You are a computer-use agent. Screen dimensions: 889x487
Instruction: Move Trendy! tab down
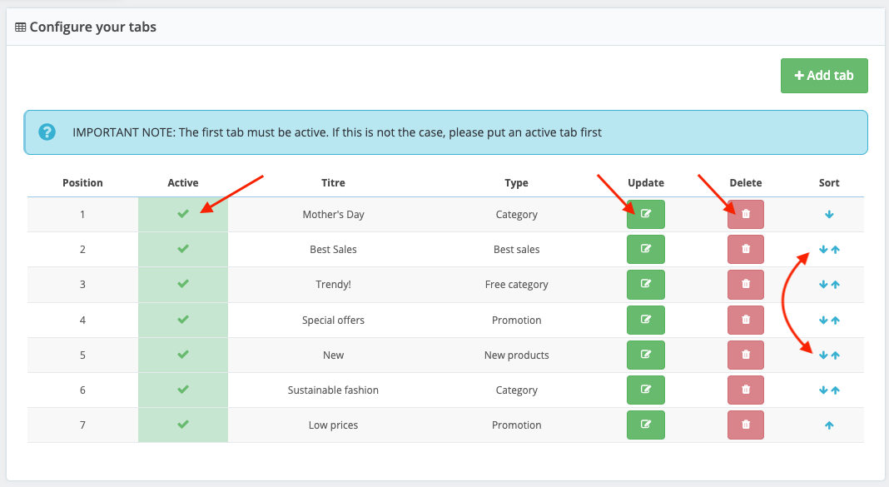click(823, 285)
